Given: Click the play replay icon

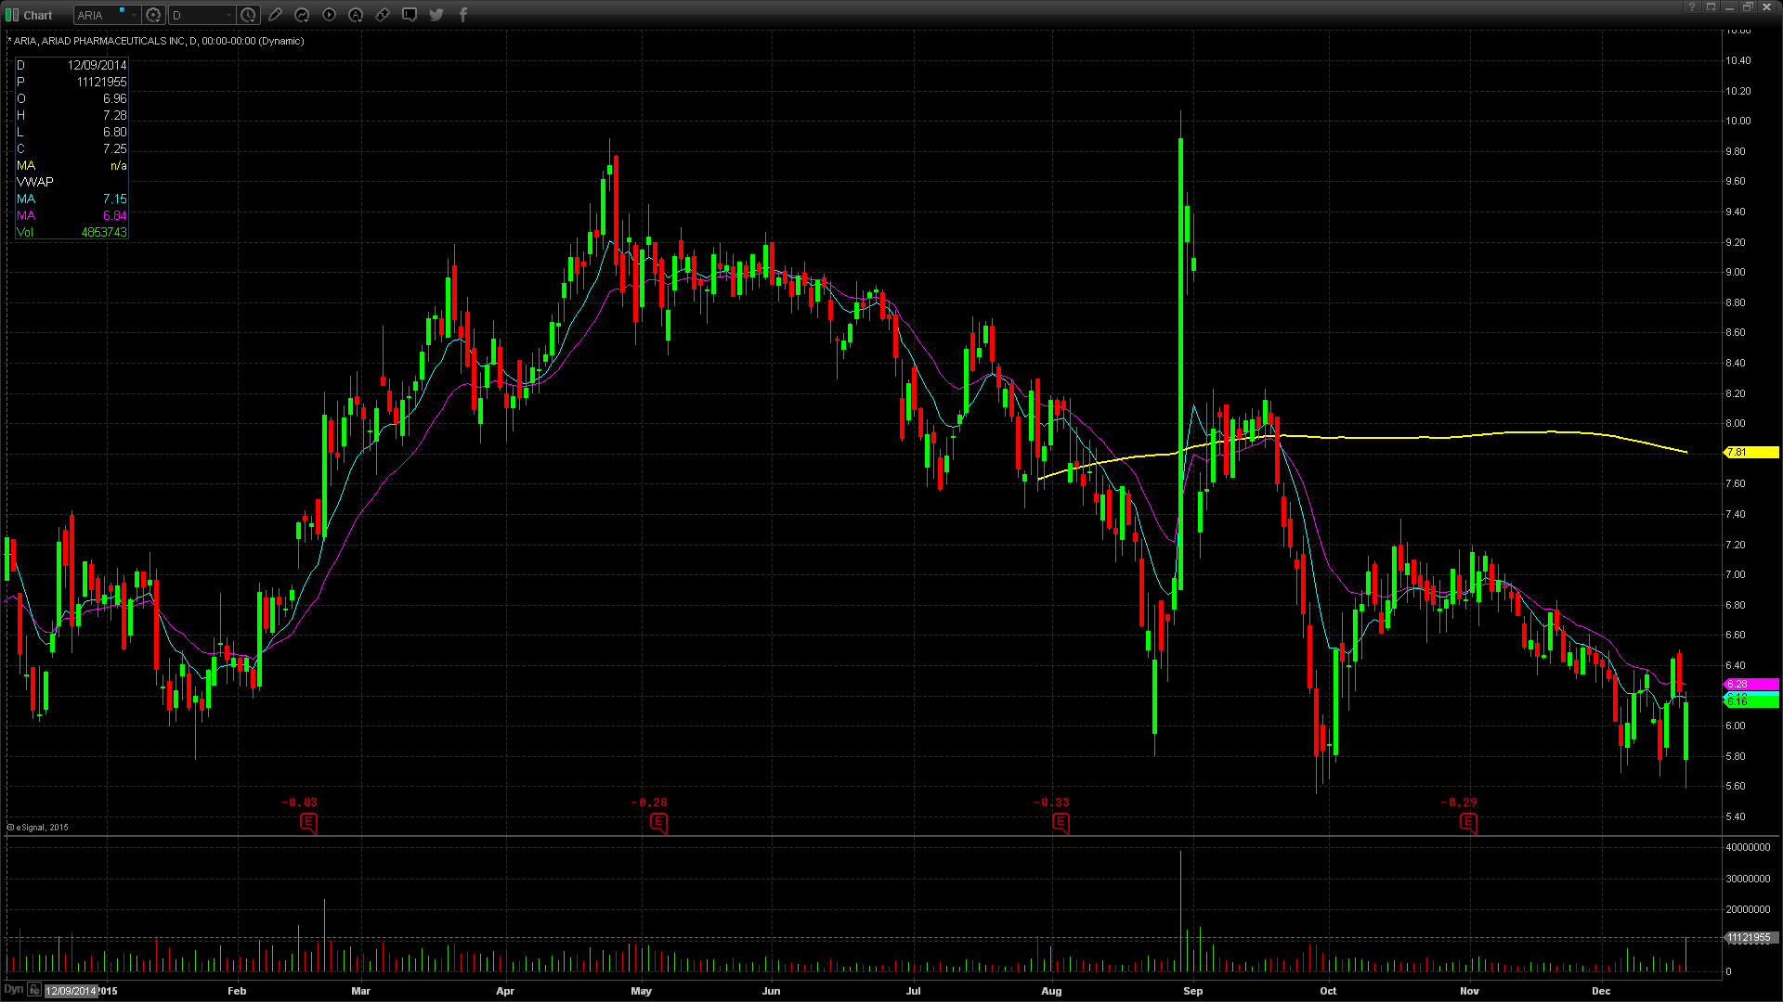Looking at the screenshot, I should click(329, 15).
